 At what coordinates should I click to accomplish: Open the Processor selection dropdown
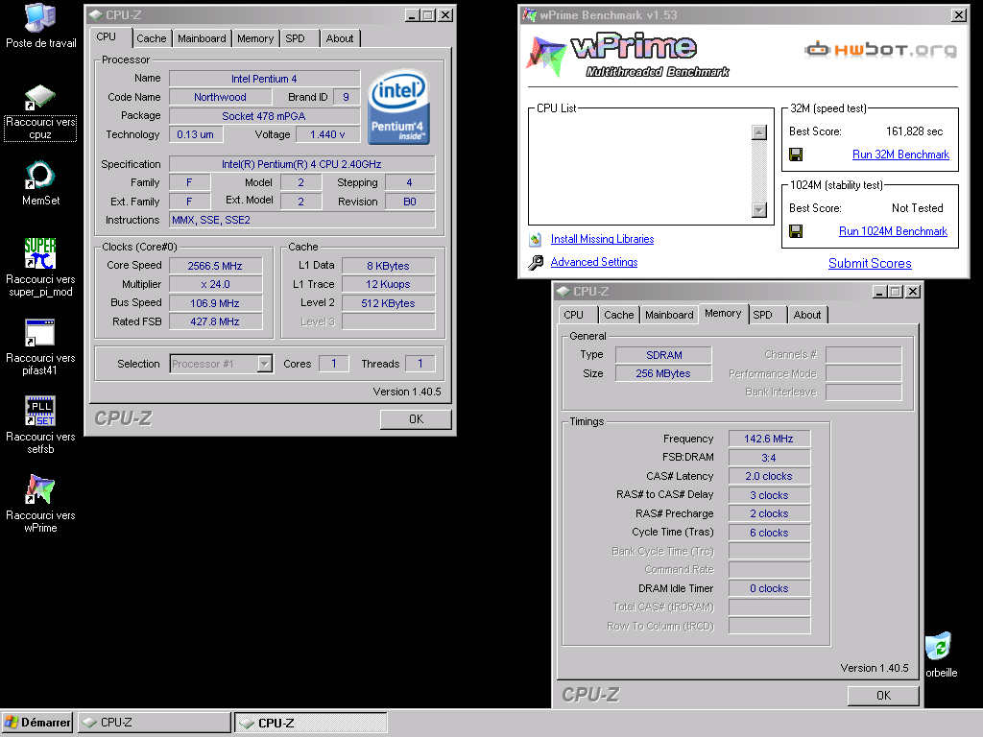(x=265, y=364)
